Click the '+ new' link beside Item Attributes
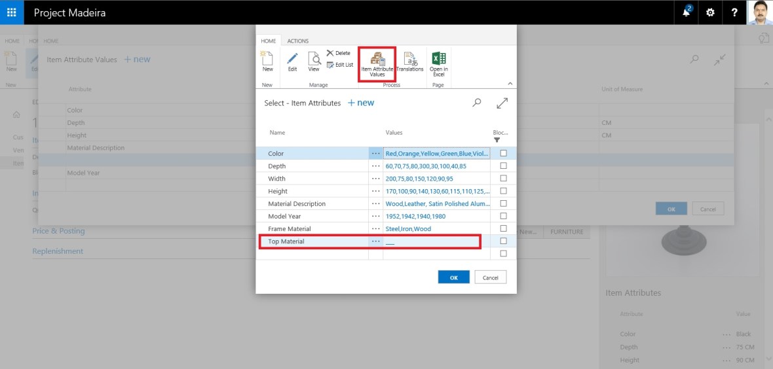The image size is (773, 369). pos(360,103)
